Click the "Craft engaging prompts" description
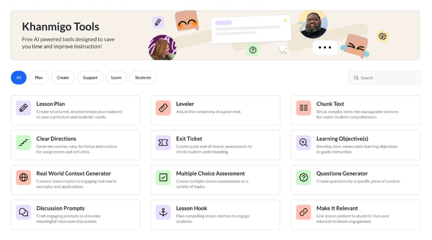 pyautogui.click(x=68, y=219)
